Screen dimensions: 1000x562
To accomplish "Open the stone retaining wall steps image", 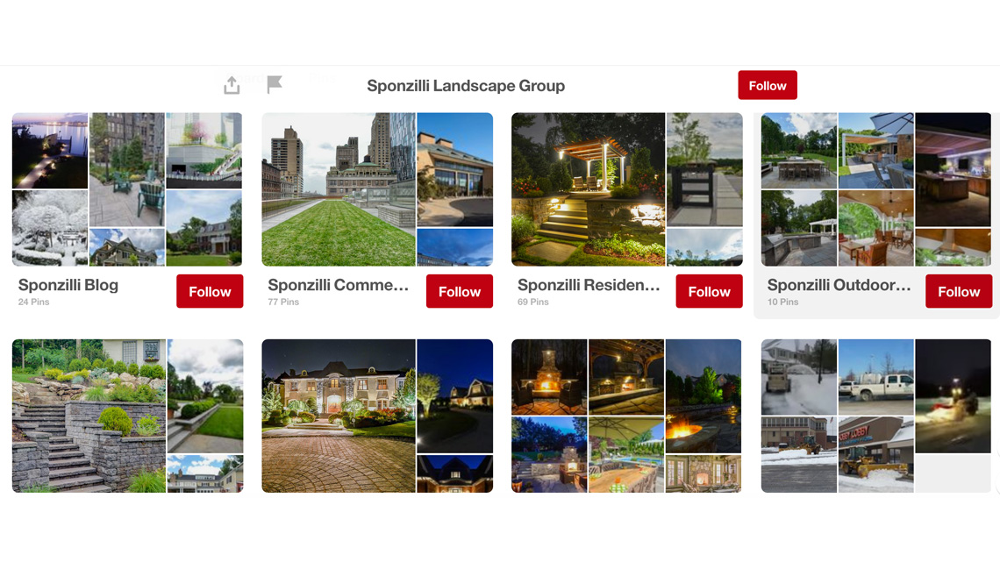I will pos(89,416).
